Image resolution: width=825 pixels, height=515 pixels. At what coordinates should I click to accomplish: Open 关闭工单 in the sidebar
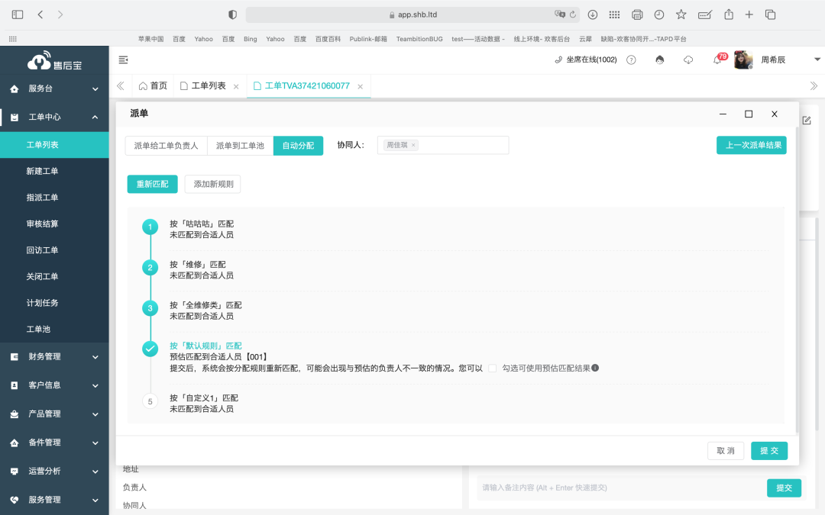pos(55,276)
